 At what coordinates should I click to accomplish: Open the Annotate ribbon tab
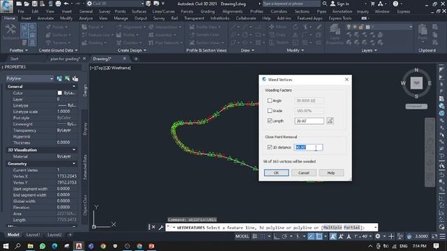point(45,18)
